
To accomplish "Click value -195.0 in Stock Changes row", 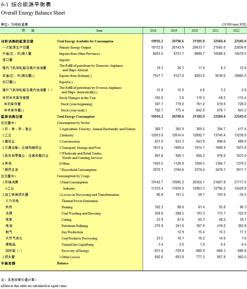I will [x=158, y=98].
